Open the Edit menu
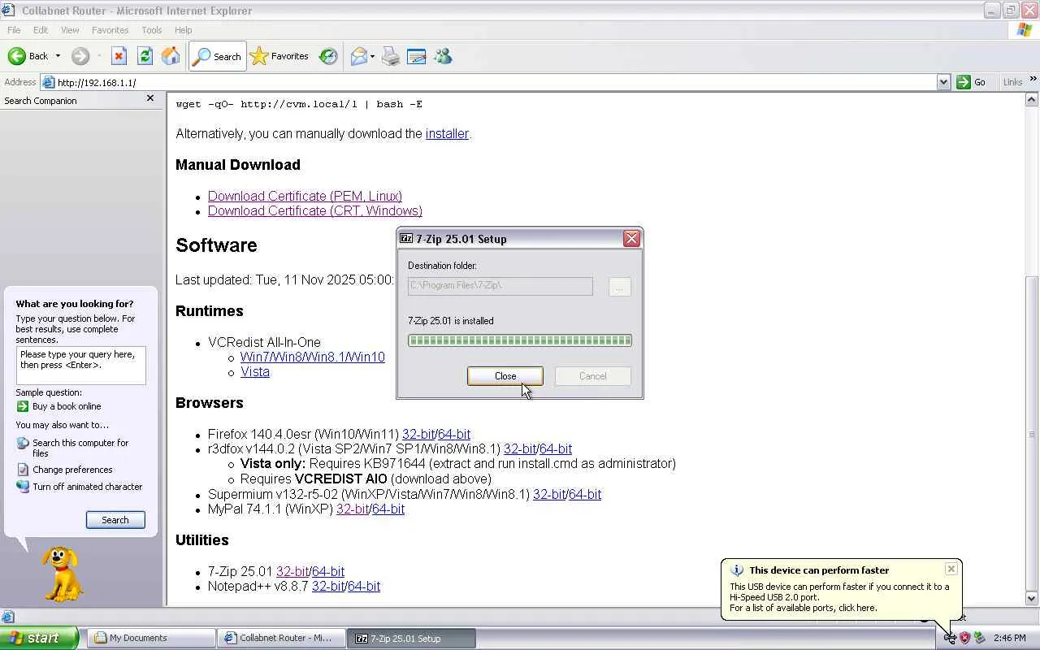The height and width of the screenshot is (650, 1040). [x=41, y=30]
